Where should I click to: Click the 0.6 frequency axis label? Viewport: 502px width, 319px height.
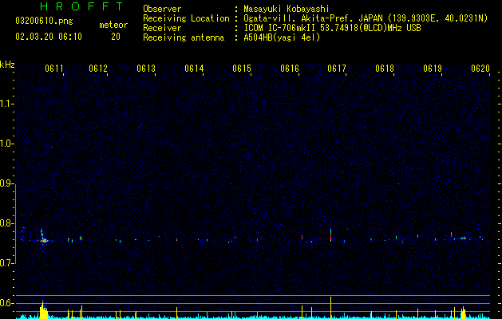(x=7, y=303)
